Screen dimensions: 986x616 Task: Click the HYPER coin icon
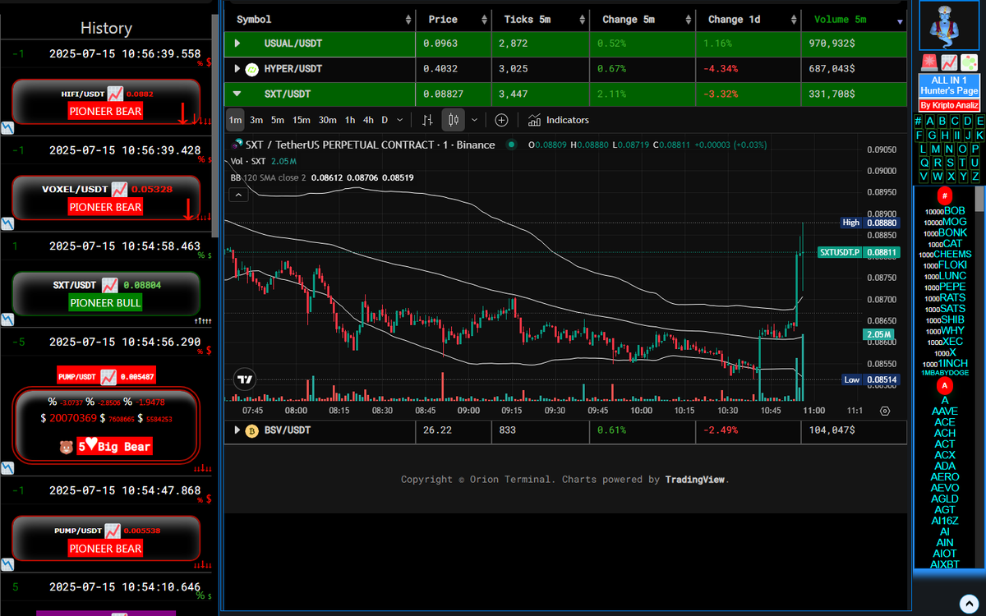(252, 70)
